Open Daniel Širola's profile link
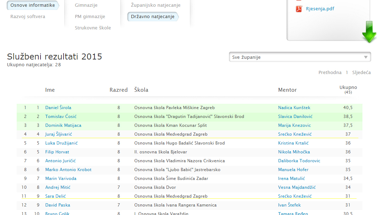The width and height of the screenshot is (377, 215). pos(58,108)
